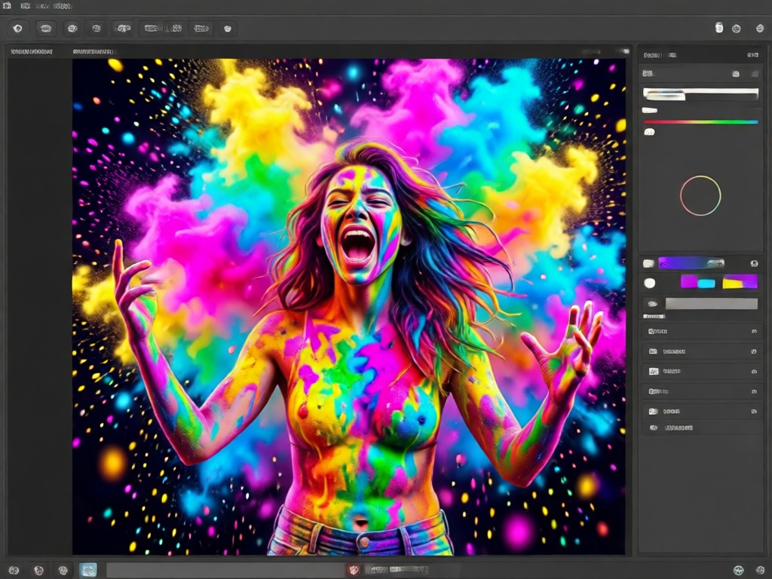Screen dimensions: 772x579
Task: Select the second tab in right panel header
Action: pyautogui.click(x=672, y=55)
